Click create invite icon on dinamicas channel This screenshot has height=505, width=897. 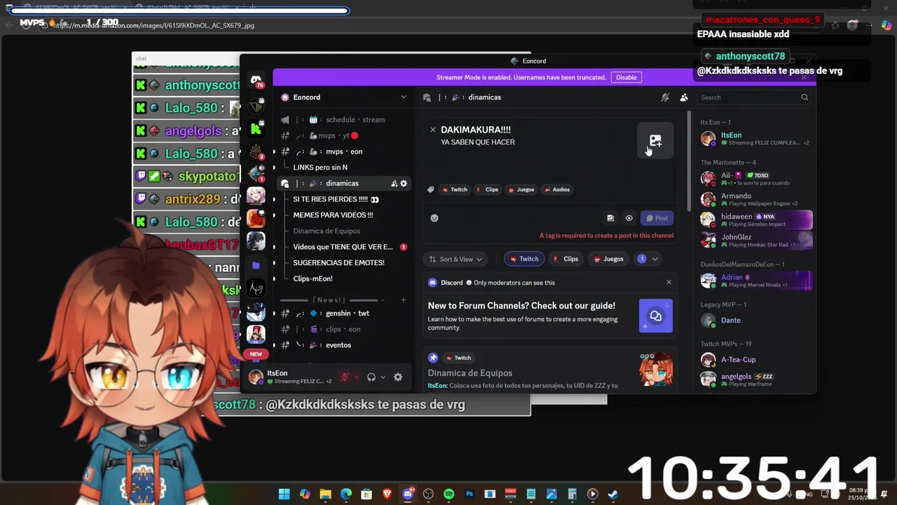(x=394, y=183)
